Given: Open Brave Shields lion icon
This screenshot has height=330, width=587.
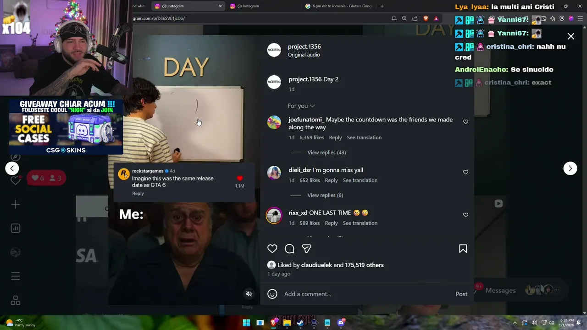Looking at the screenshot, I should click(426, 18).
